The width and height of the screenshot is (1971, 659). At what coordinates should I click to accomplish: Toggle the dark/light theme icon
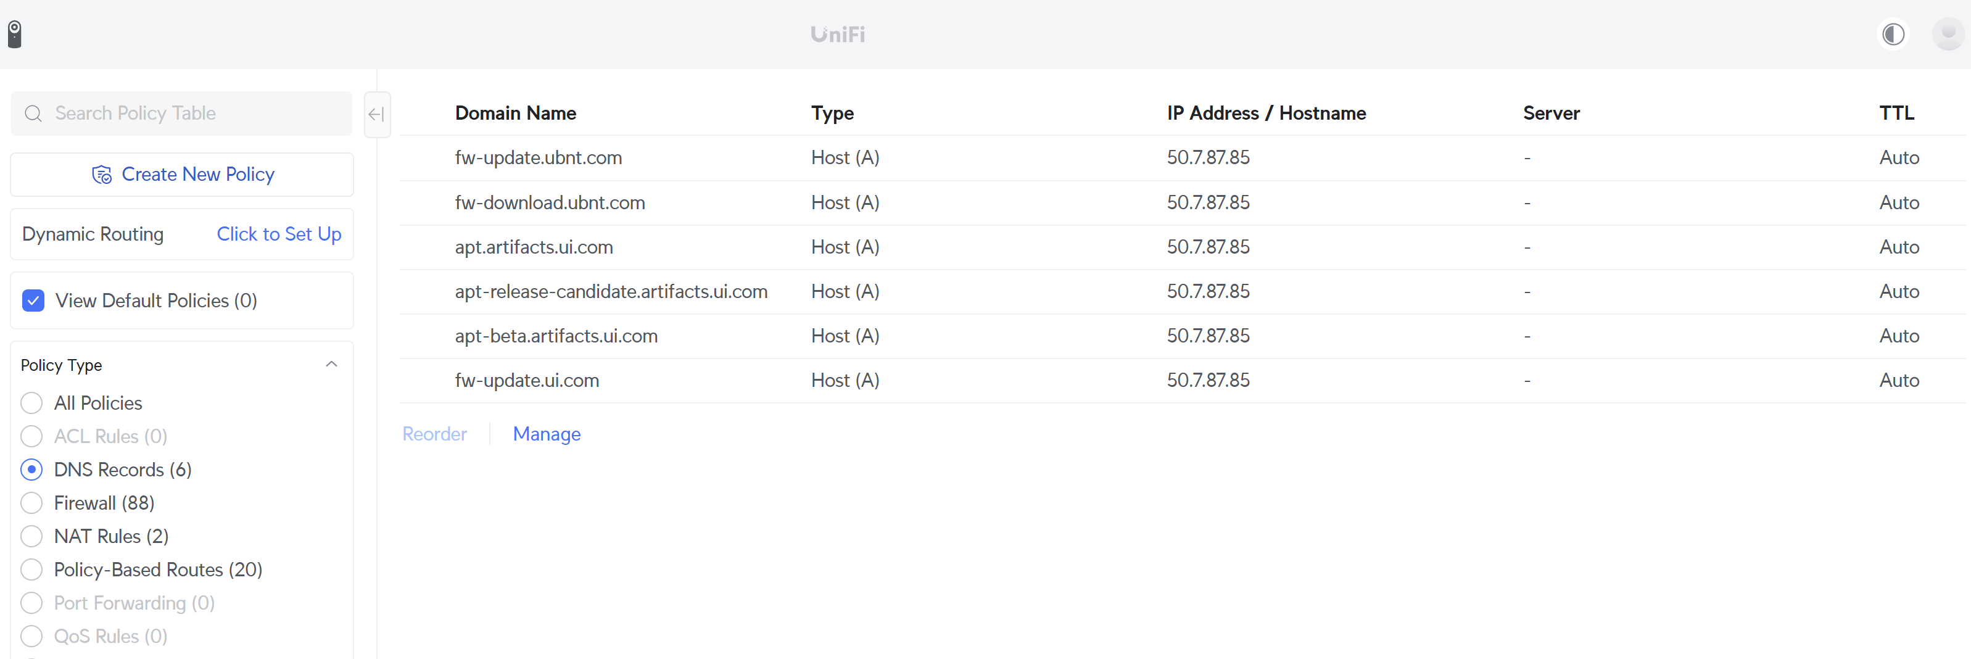click(x=1893, y=35)
